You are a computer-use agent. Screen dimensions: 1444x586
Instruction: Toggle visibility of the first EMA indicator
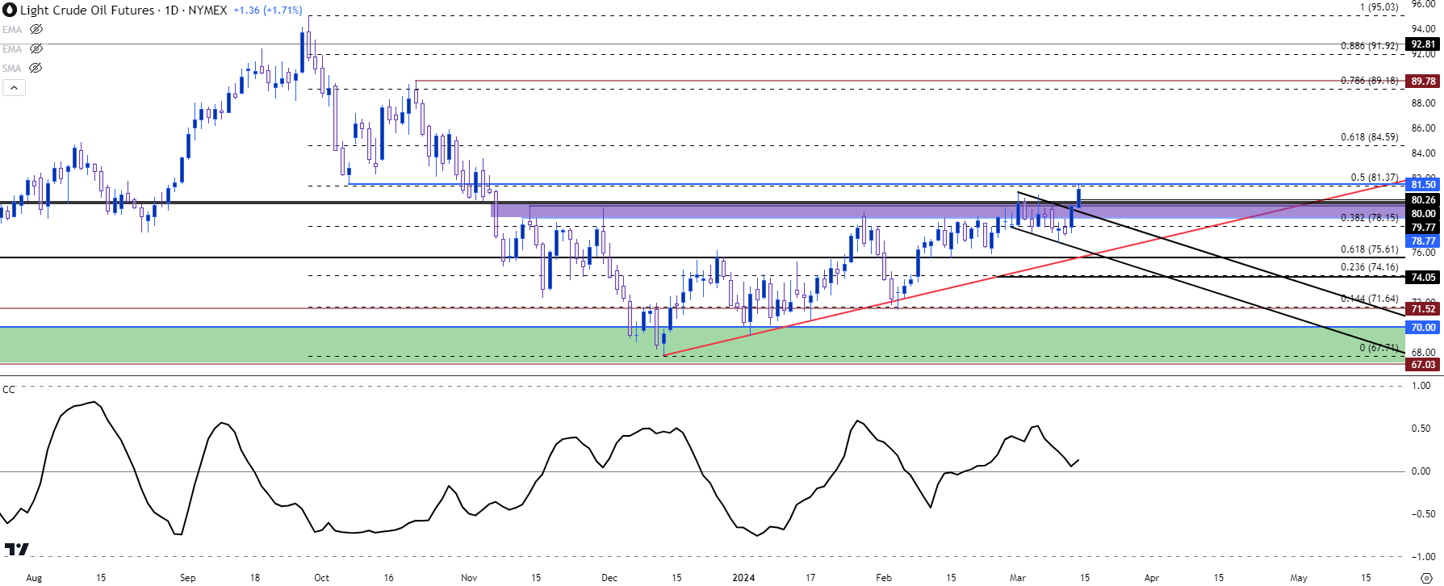pos(36,29)
